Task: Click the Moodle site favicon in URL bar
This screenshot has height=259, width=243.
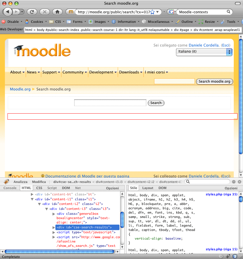Action: pos(71,12)
